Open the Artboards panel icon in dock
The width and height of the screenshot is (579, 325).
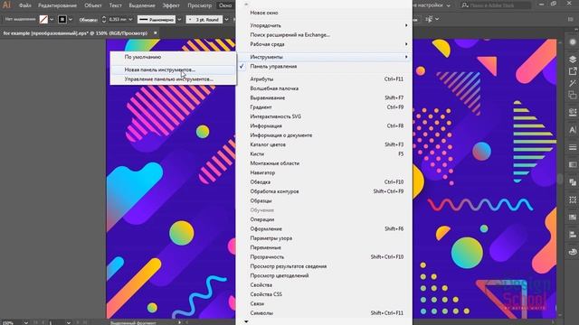pyautogui.click(x=573, y=95)
